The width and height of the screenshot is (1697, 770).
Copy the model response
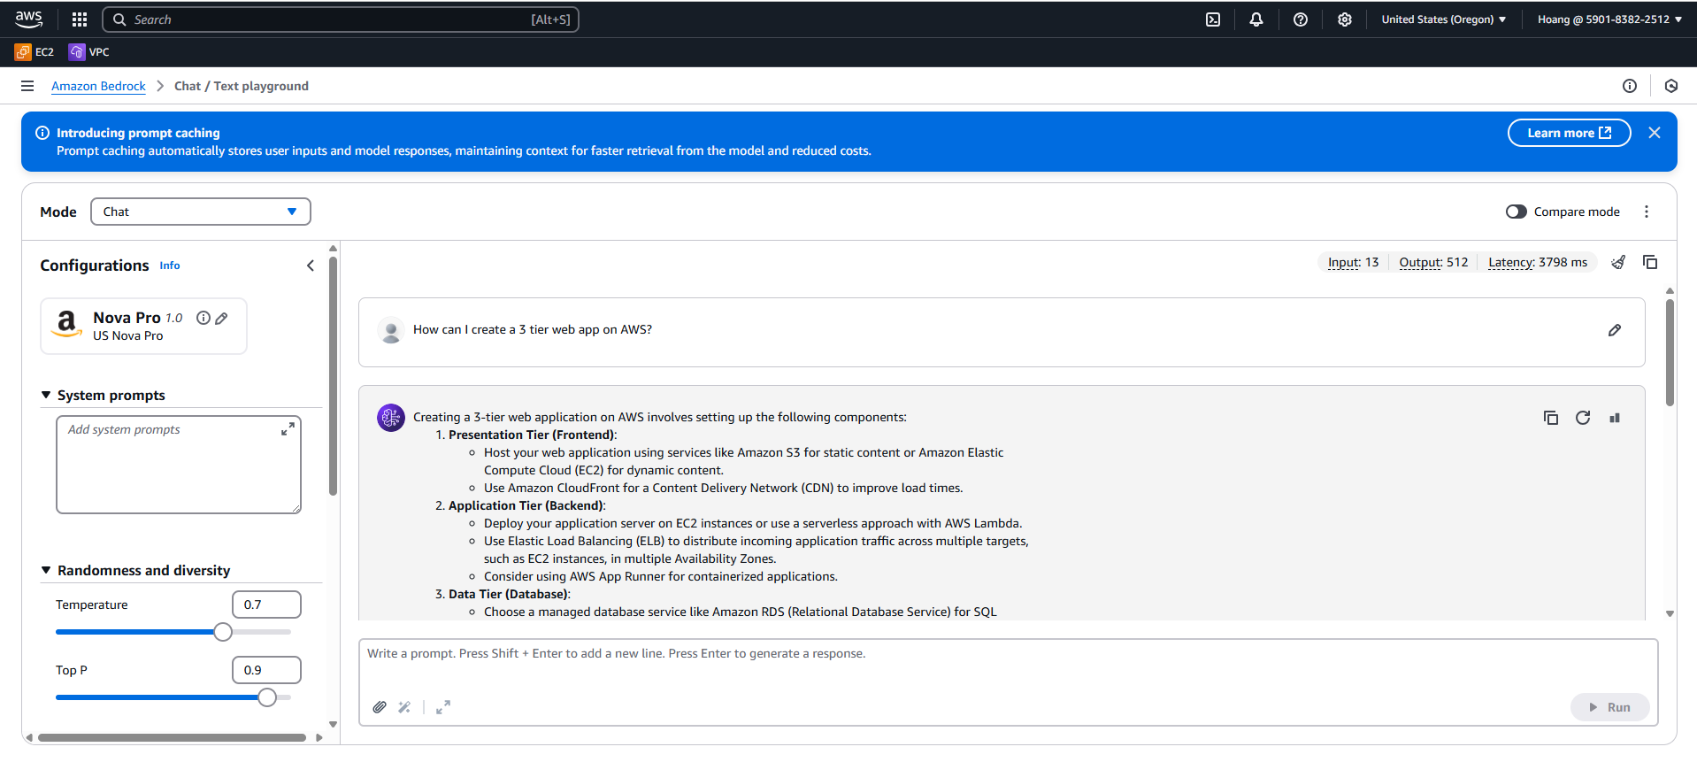tap(1551, 418)
